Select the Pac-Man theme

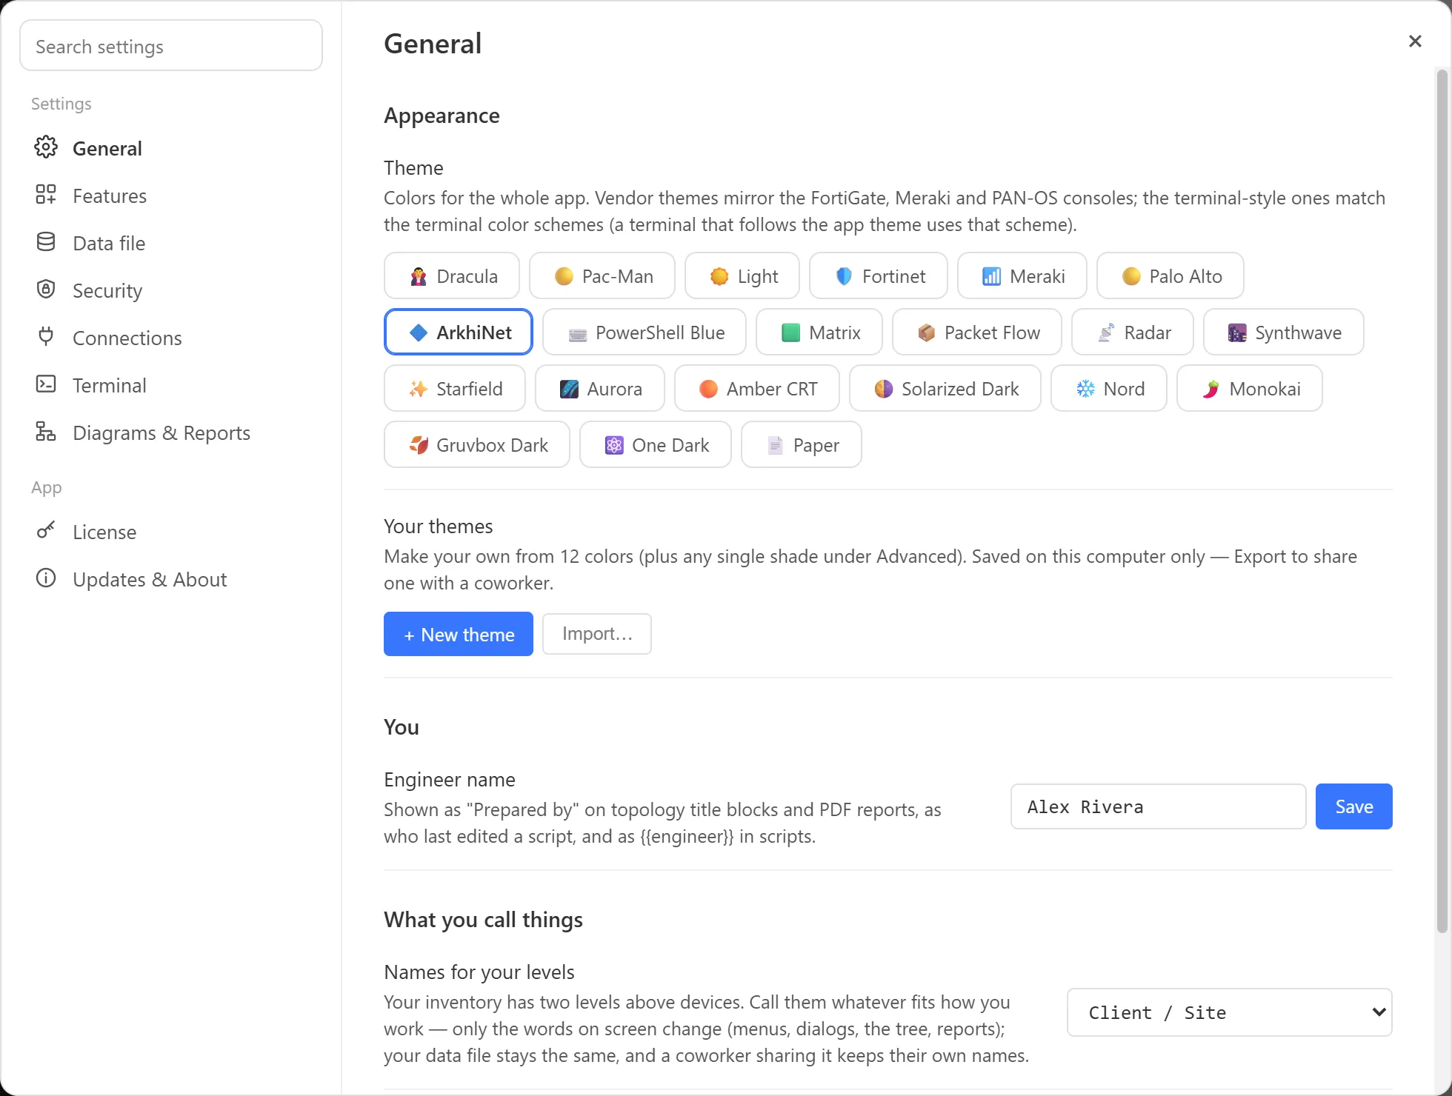click(602, 276)
